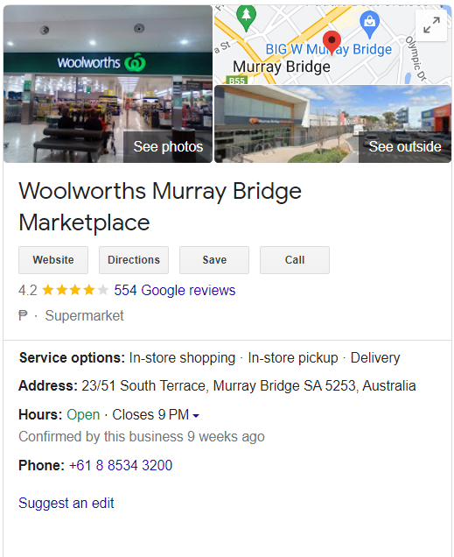454x557 pixels.
Task: Expand the opening hours dropdown arrow
Action: click(196, 415)
